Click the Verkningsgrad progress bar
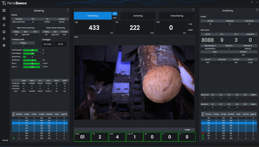The image size is (259, 147). click(32, 50)
